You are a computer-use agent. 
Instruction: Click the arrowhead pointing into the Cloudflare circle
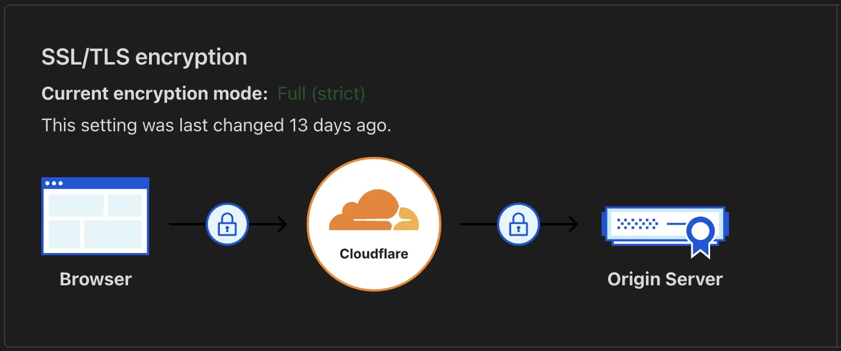[x=282, y=224]
